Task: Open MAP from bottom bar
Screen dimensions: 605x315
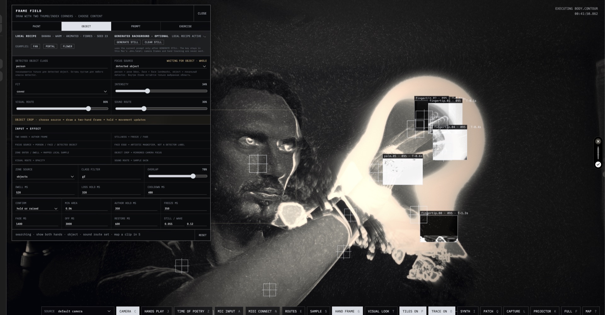Action: pos(591,311)
